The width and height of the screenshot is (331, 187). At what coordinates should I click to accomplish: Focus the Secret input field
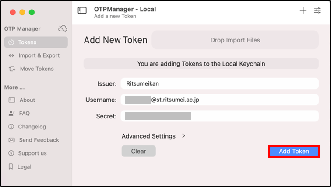(x=220, y=116)
